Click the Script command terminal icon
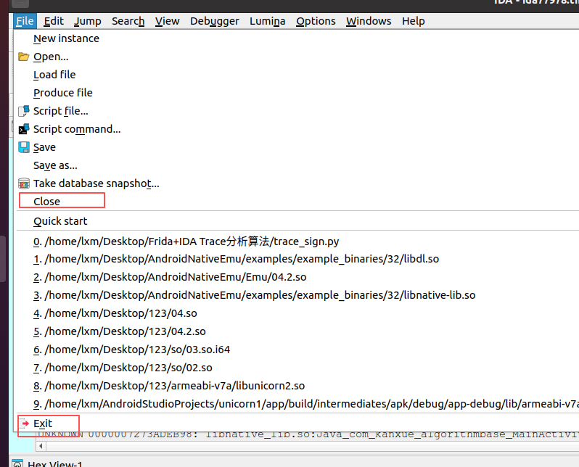The height and width of the screenshot is (467, 579). [x=24, y=129]
